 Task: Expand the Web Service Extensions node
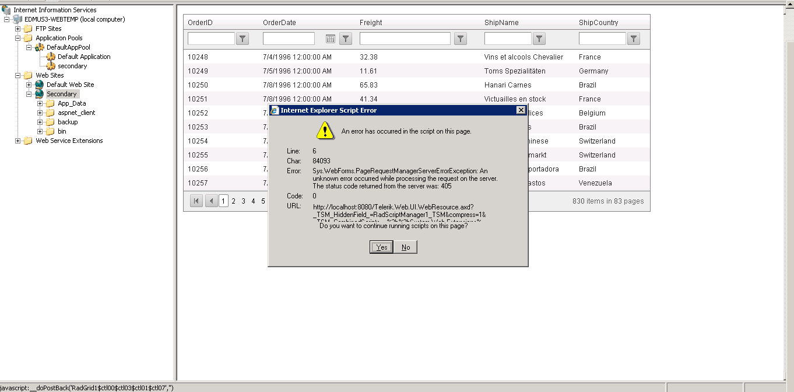pos(18,141)
